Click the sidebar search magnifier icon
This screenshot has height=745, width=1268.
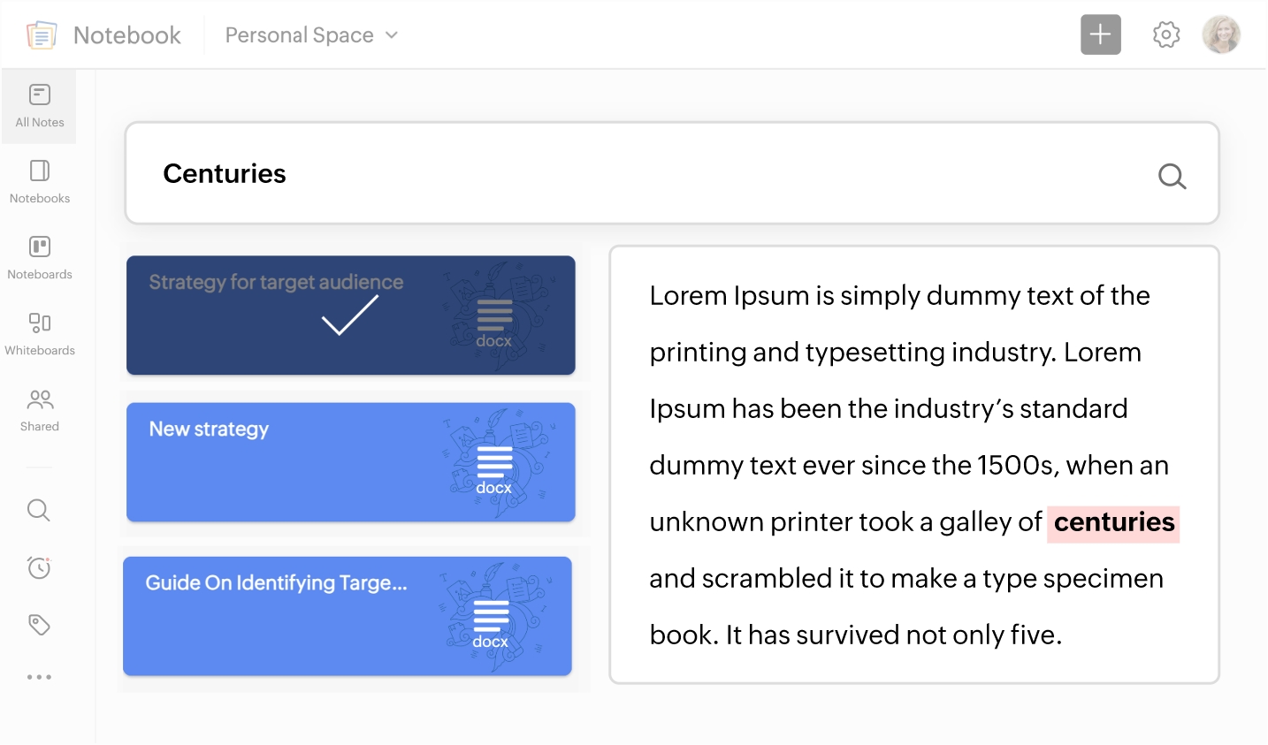[39, 510]
